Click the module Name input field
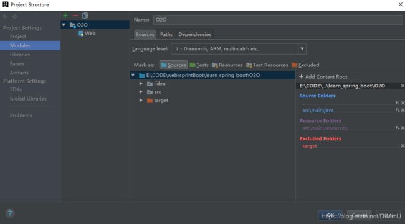Screen dimensions: 405x224 [278, 20]
